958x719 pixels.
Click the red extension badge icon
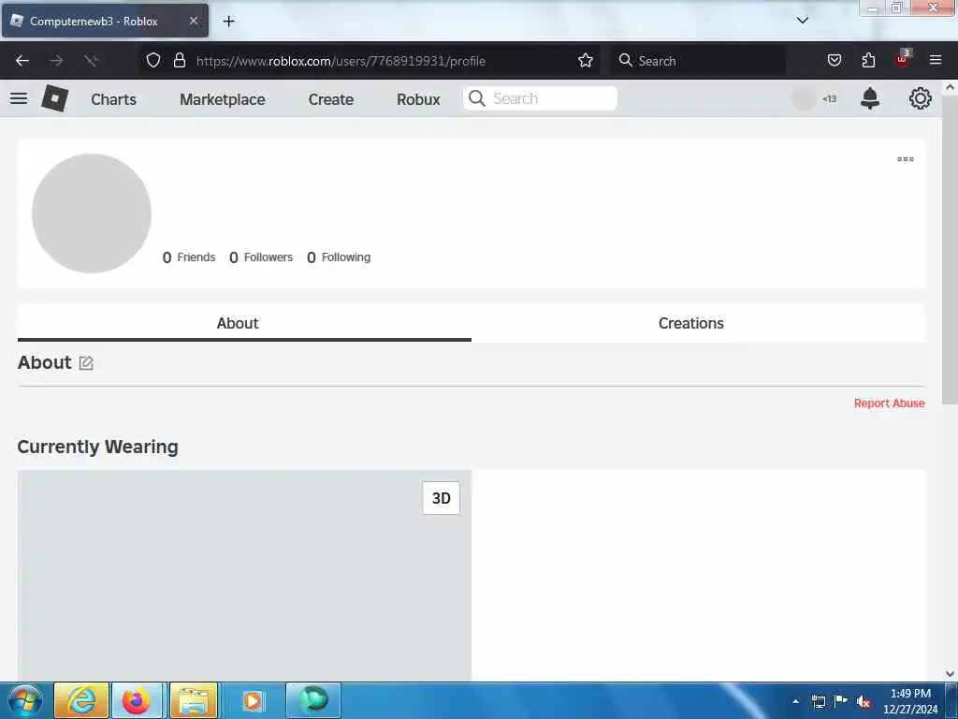(x=903, y=59)
